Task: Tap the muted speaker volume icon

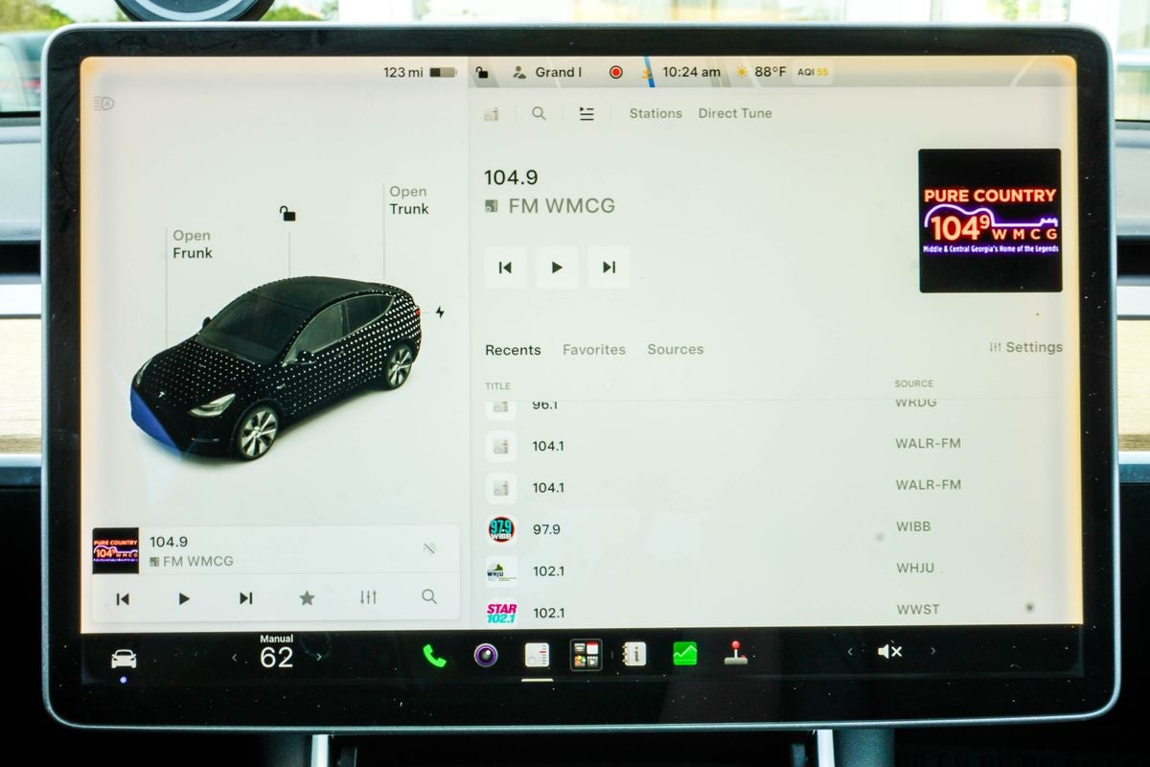Action: point(889,652)
